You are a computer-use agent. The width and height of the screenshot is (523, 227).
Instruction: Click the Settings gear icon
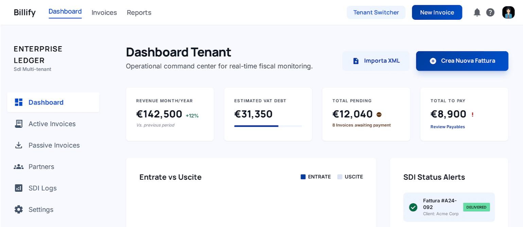(x=19, y=209)
